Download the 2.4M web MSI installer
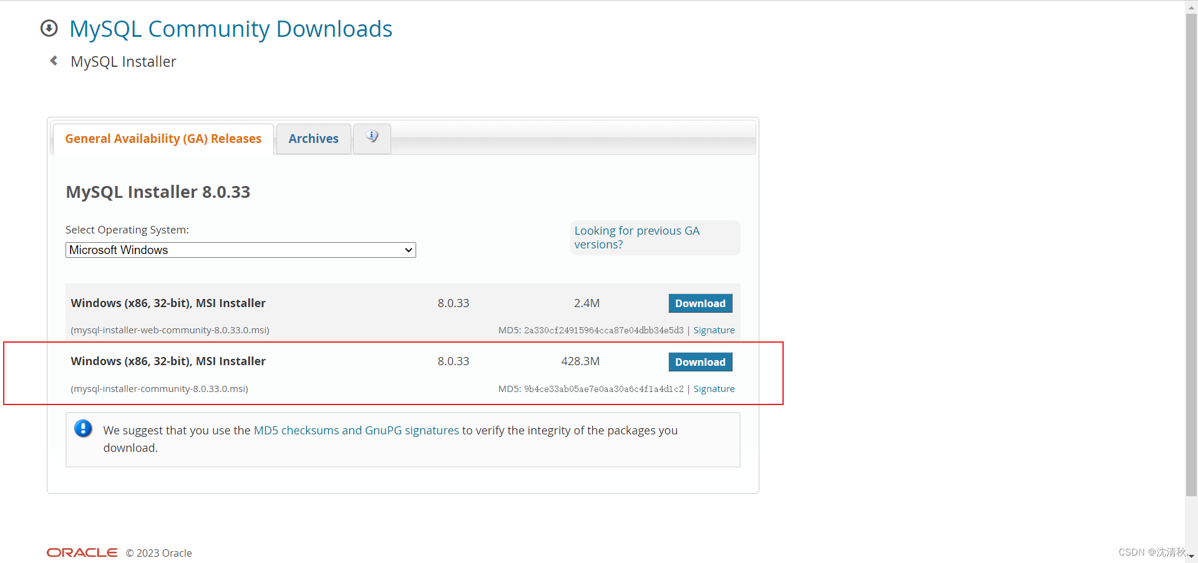The image size is (1198, 563). tap(700, 303)
